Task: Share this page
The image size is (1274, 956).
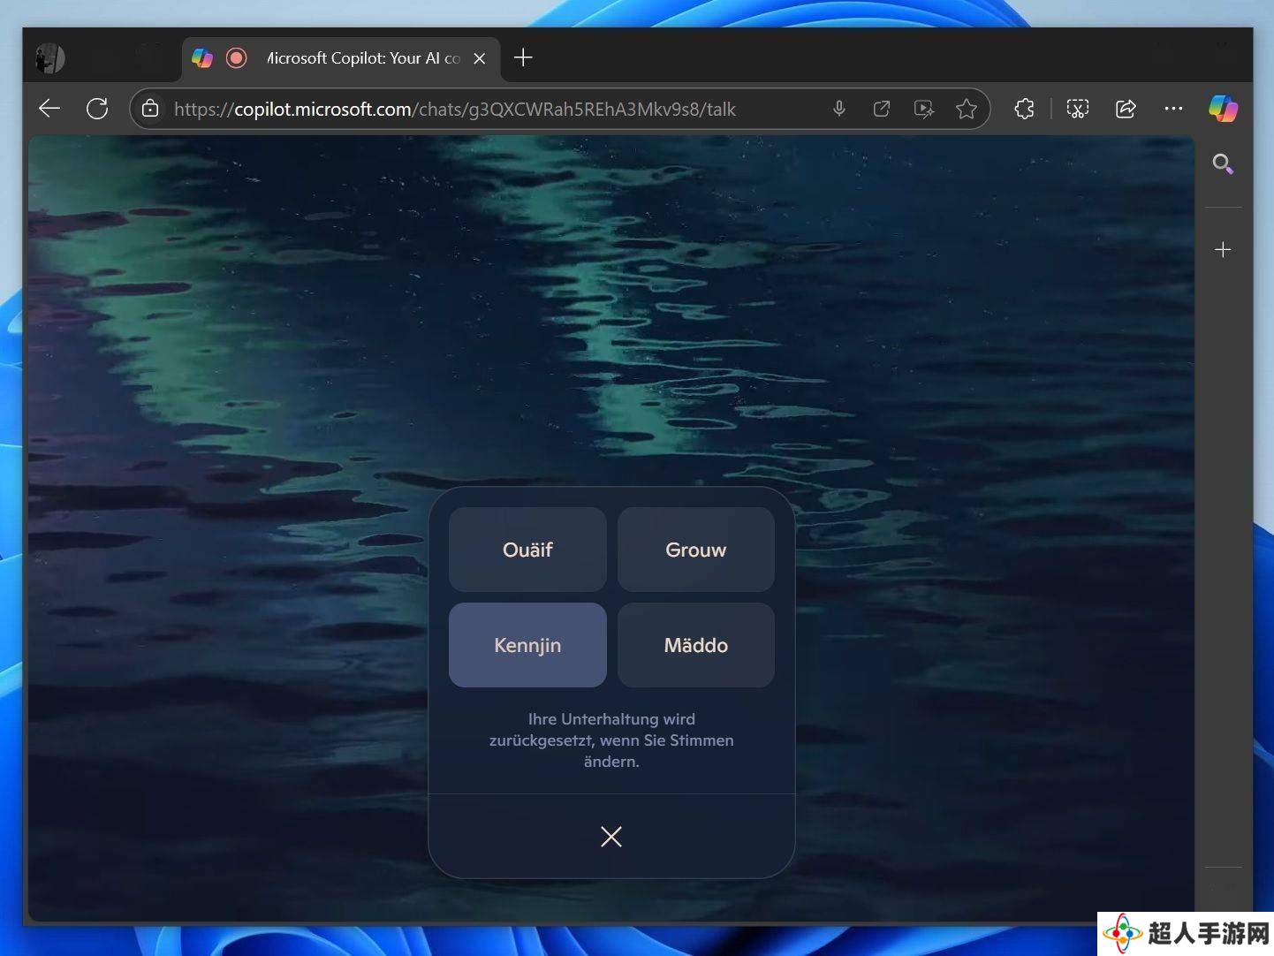Action: [x=1126, y=109]
